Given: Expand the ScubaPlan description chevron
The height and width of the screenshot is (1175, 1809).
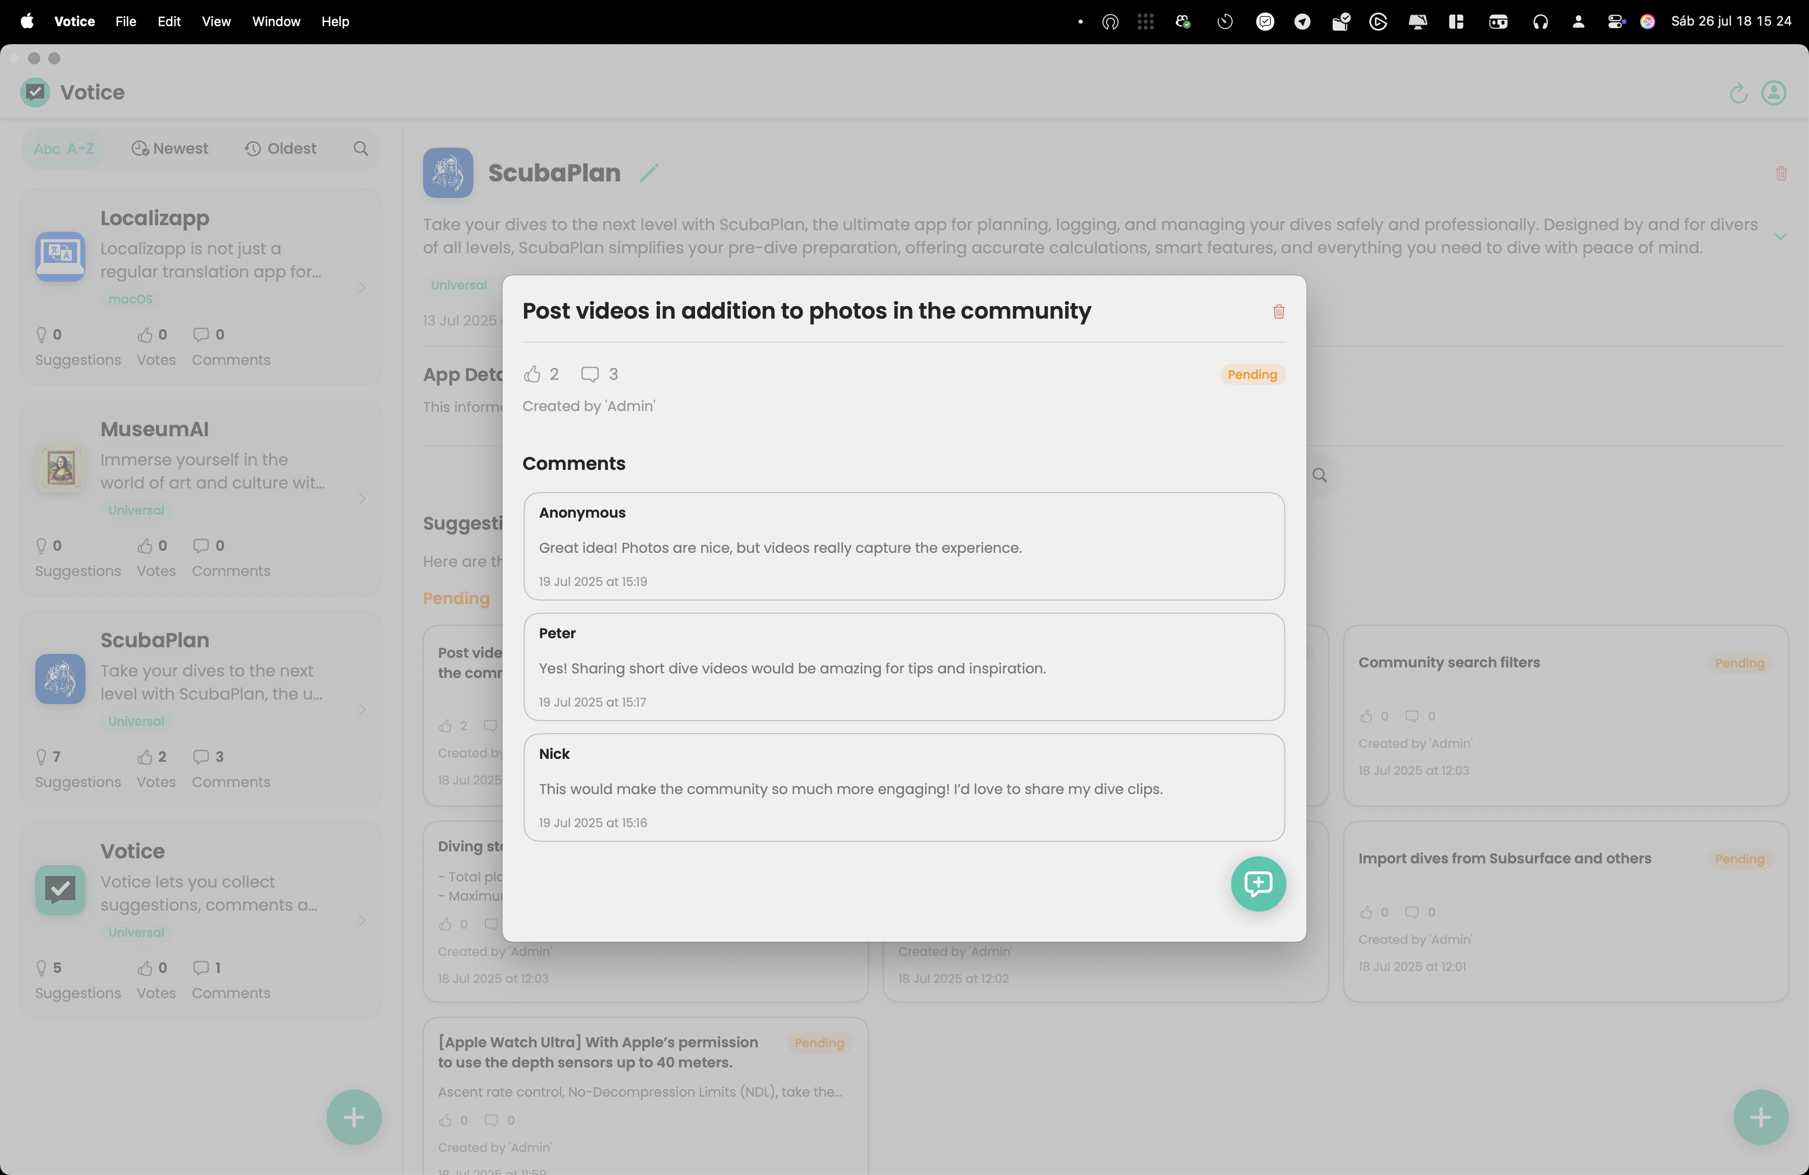Looking at the screenshot, I should 1780,236.
